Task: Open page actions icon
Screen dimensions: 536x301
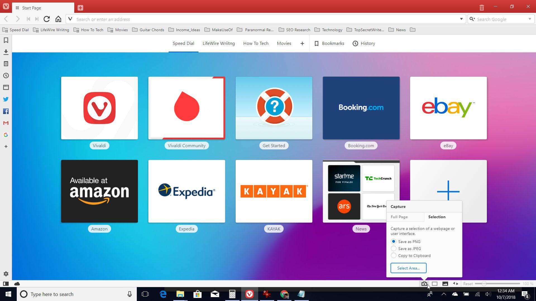Action: [x=456, y=284]
